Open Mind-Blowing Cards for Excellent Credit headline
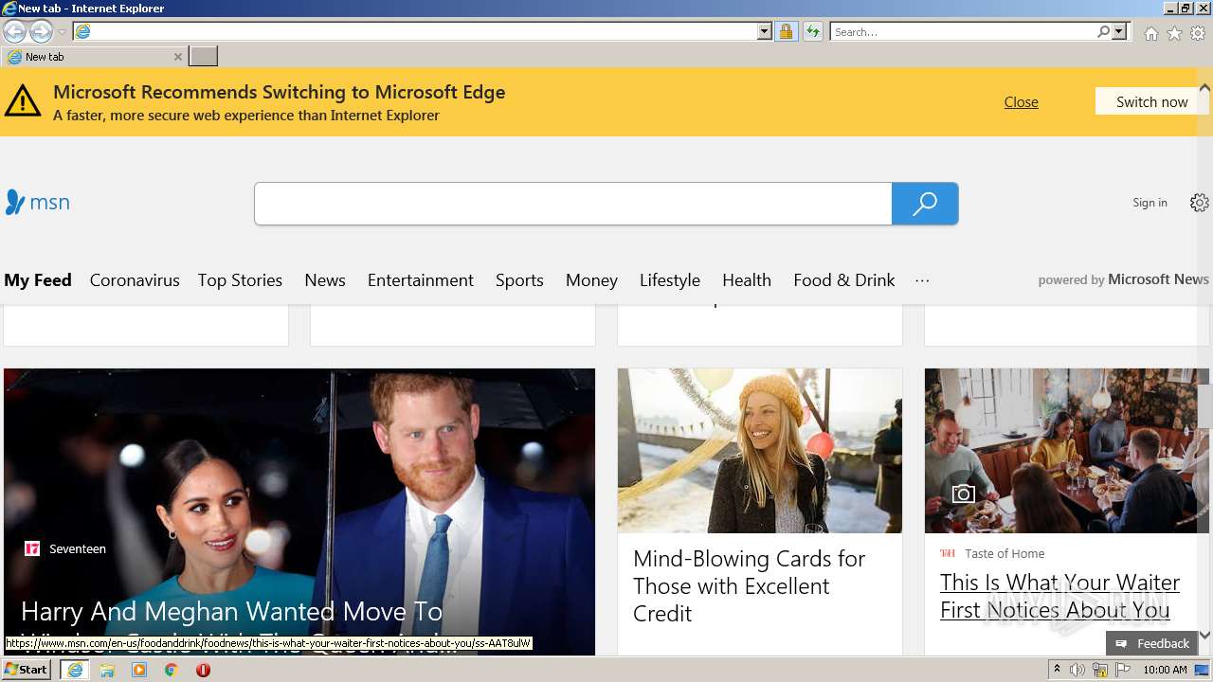Screen dimensions: 1213x682 (749, 585)
